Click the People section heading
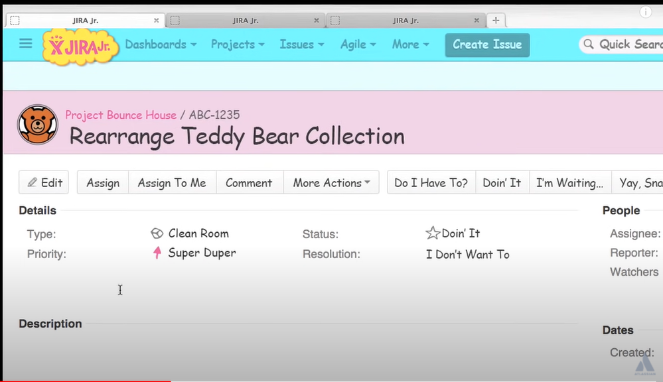The width and height of the screenshot is (663, 382). (621, 210)
